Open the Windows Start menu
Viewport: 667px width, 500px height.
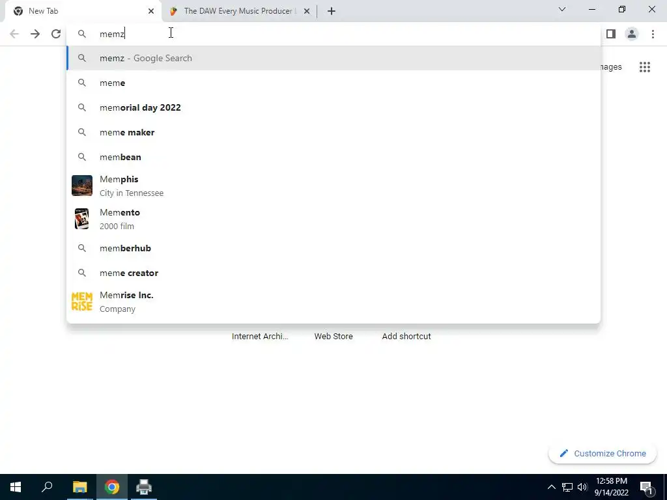point(16,487)
